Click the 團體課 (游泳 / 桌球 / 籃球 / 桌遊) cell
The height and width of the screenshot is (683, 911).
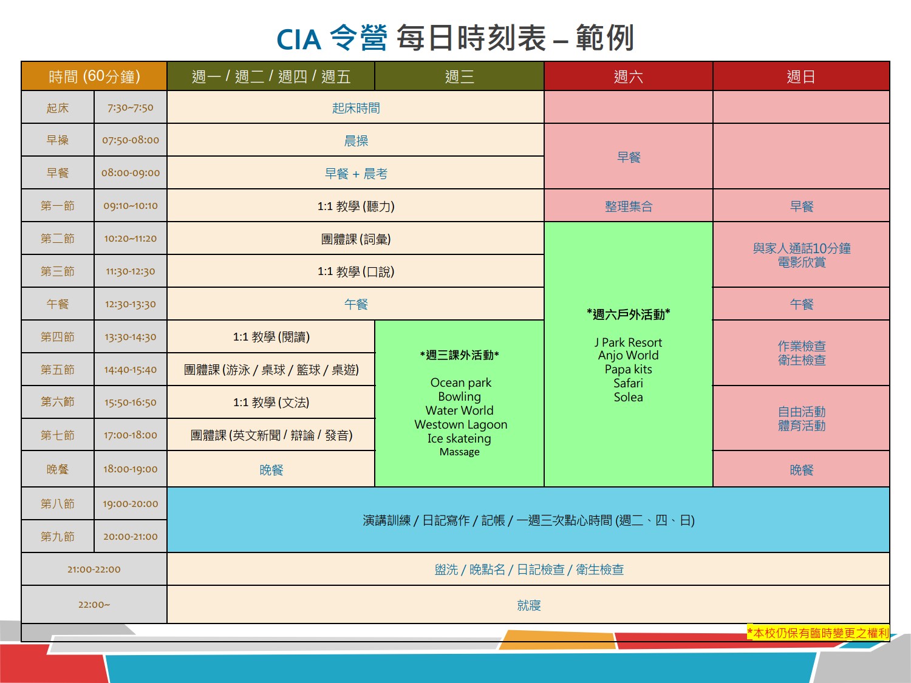271,370
